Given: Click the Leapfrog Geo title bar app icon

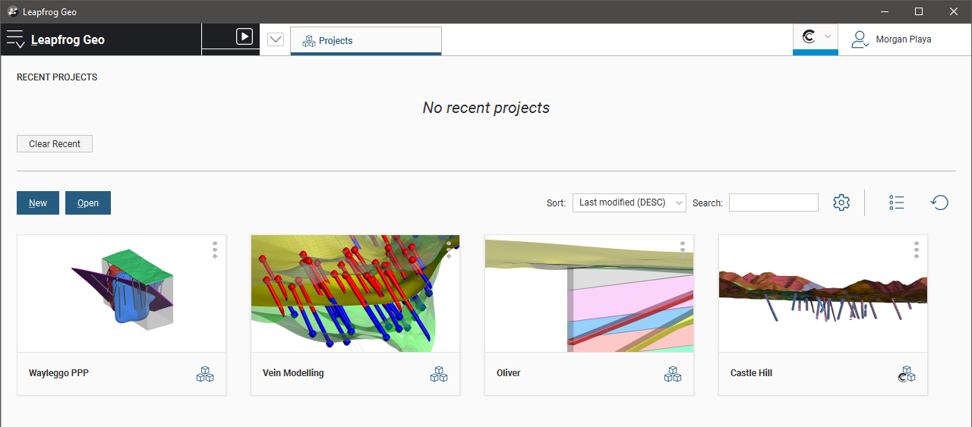Looking at the screenshot, I should pos(12,11).
